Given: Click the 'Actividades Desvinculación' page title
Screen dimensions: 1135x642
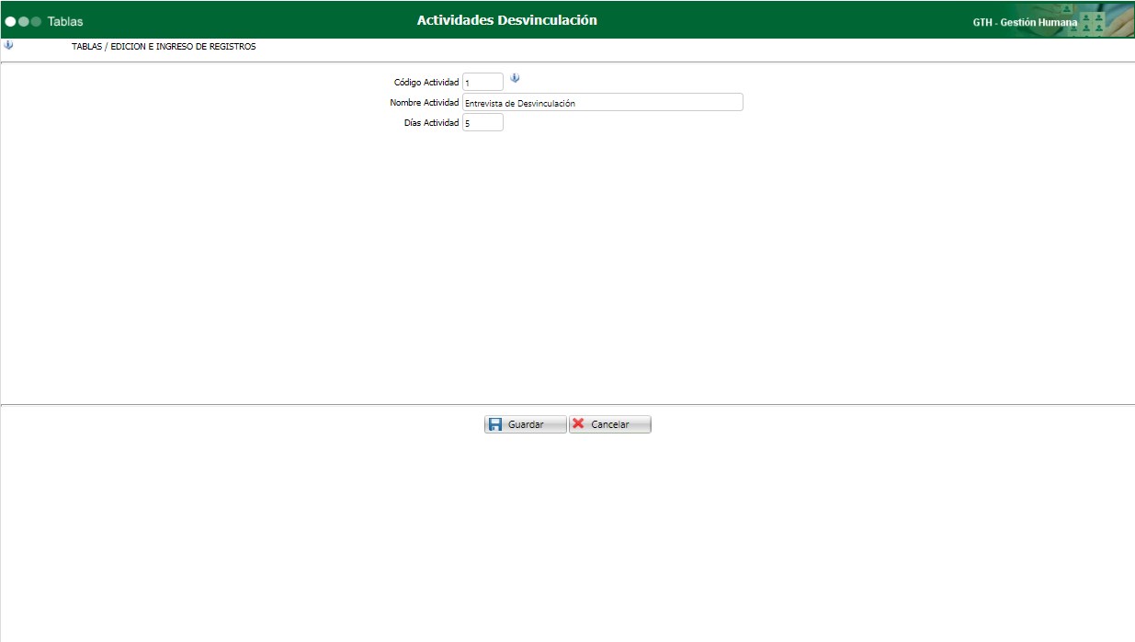Looking at the screenshot, I should pyautogui.click(x=507, y=19).
